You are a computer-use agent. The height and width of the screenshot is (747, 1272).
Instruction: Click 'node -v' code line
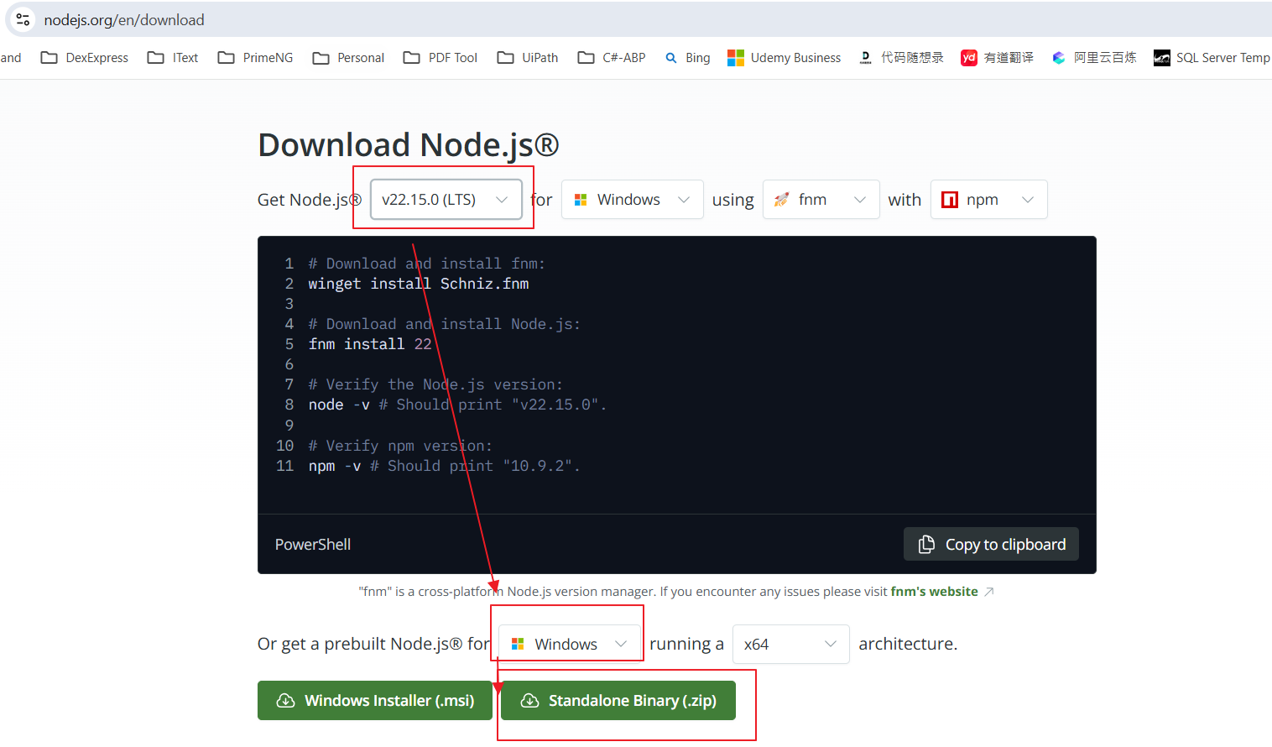[457, 405]
